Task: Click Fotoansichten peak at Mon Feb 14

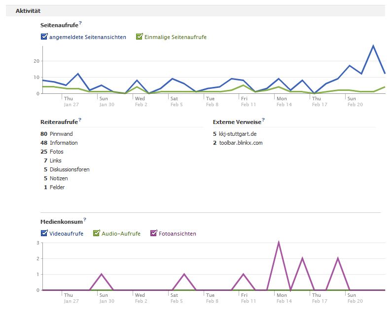Action: (279, 243)
